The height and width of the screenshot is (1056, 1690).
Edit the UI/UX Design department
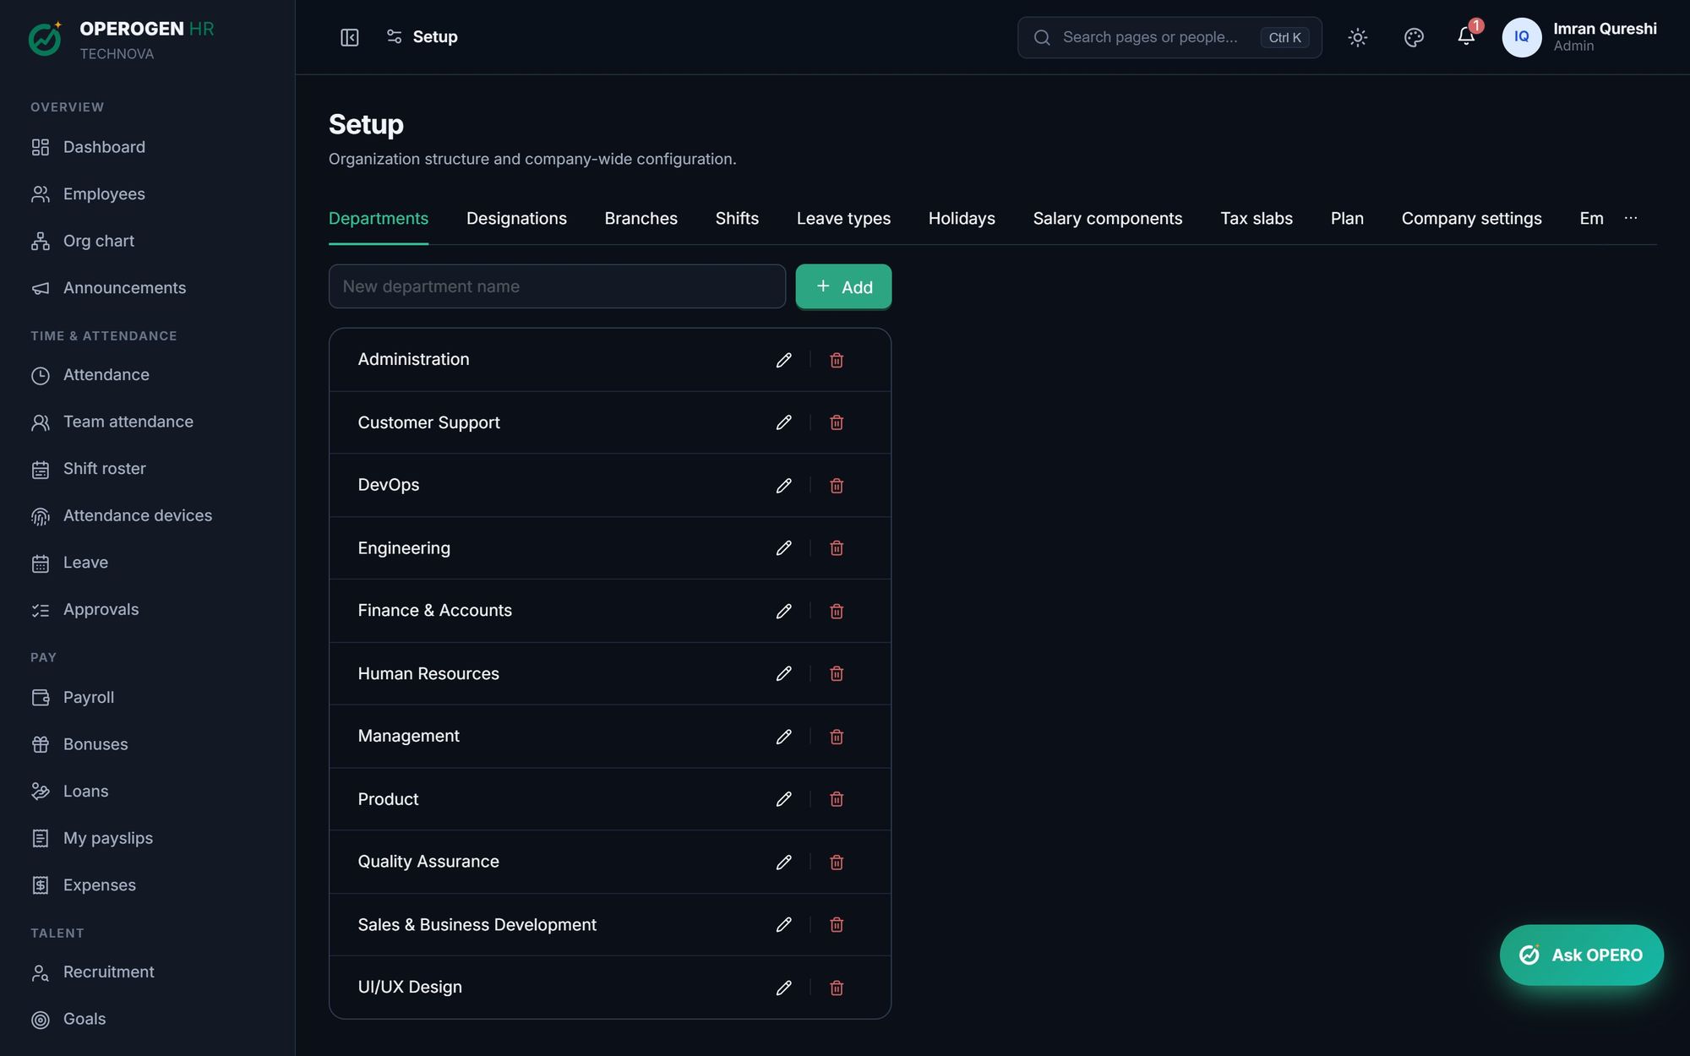(x=783, y=988)
